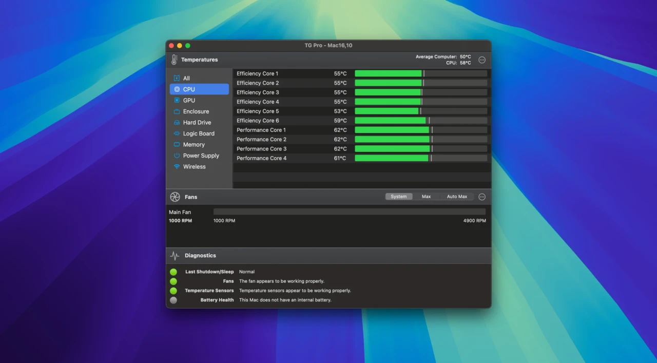
Task: Click the GPU chip icon in sidebar
Action: 177,100
